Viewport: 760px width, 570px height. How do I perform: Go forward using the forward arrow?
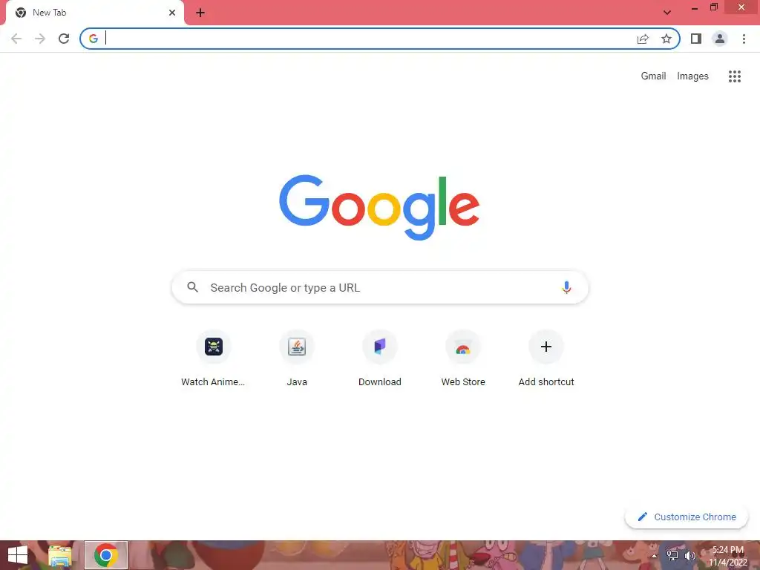(40, 39)
